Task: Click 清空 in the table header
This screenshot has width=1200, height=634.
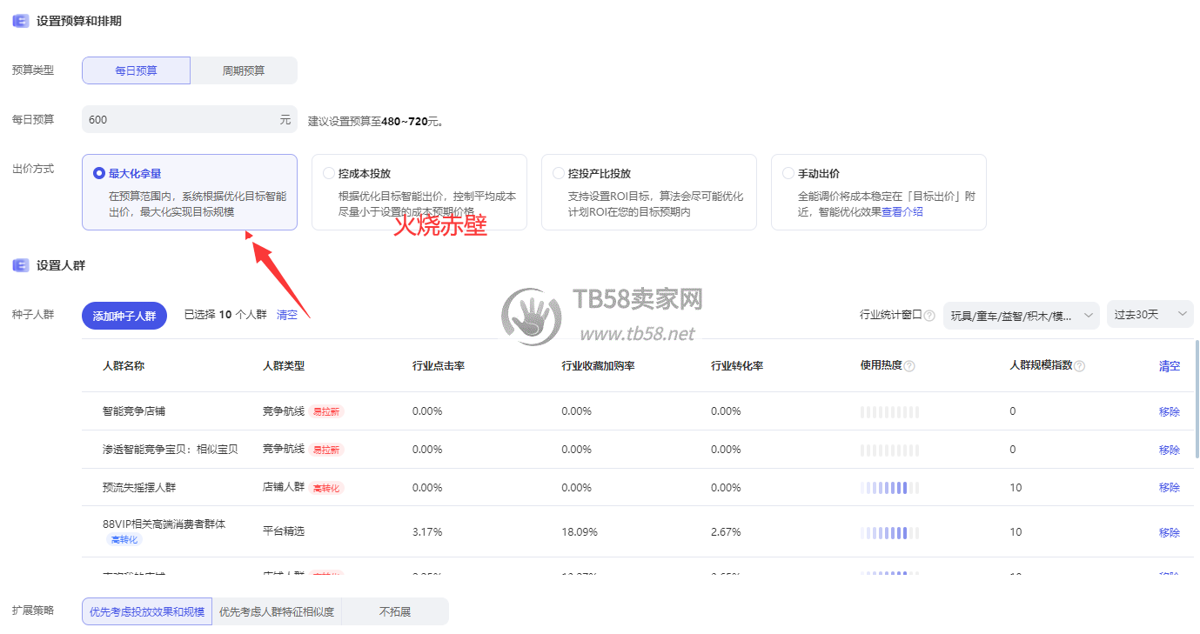Action: point(1170,366)
